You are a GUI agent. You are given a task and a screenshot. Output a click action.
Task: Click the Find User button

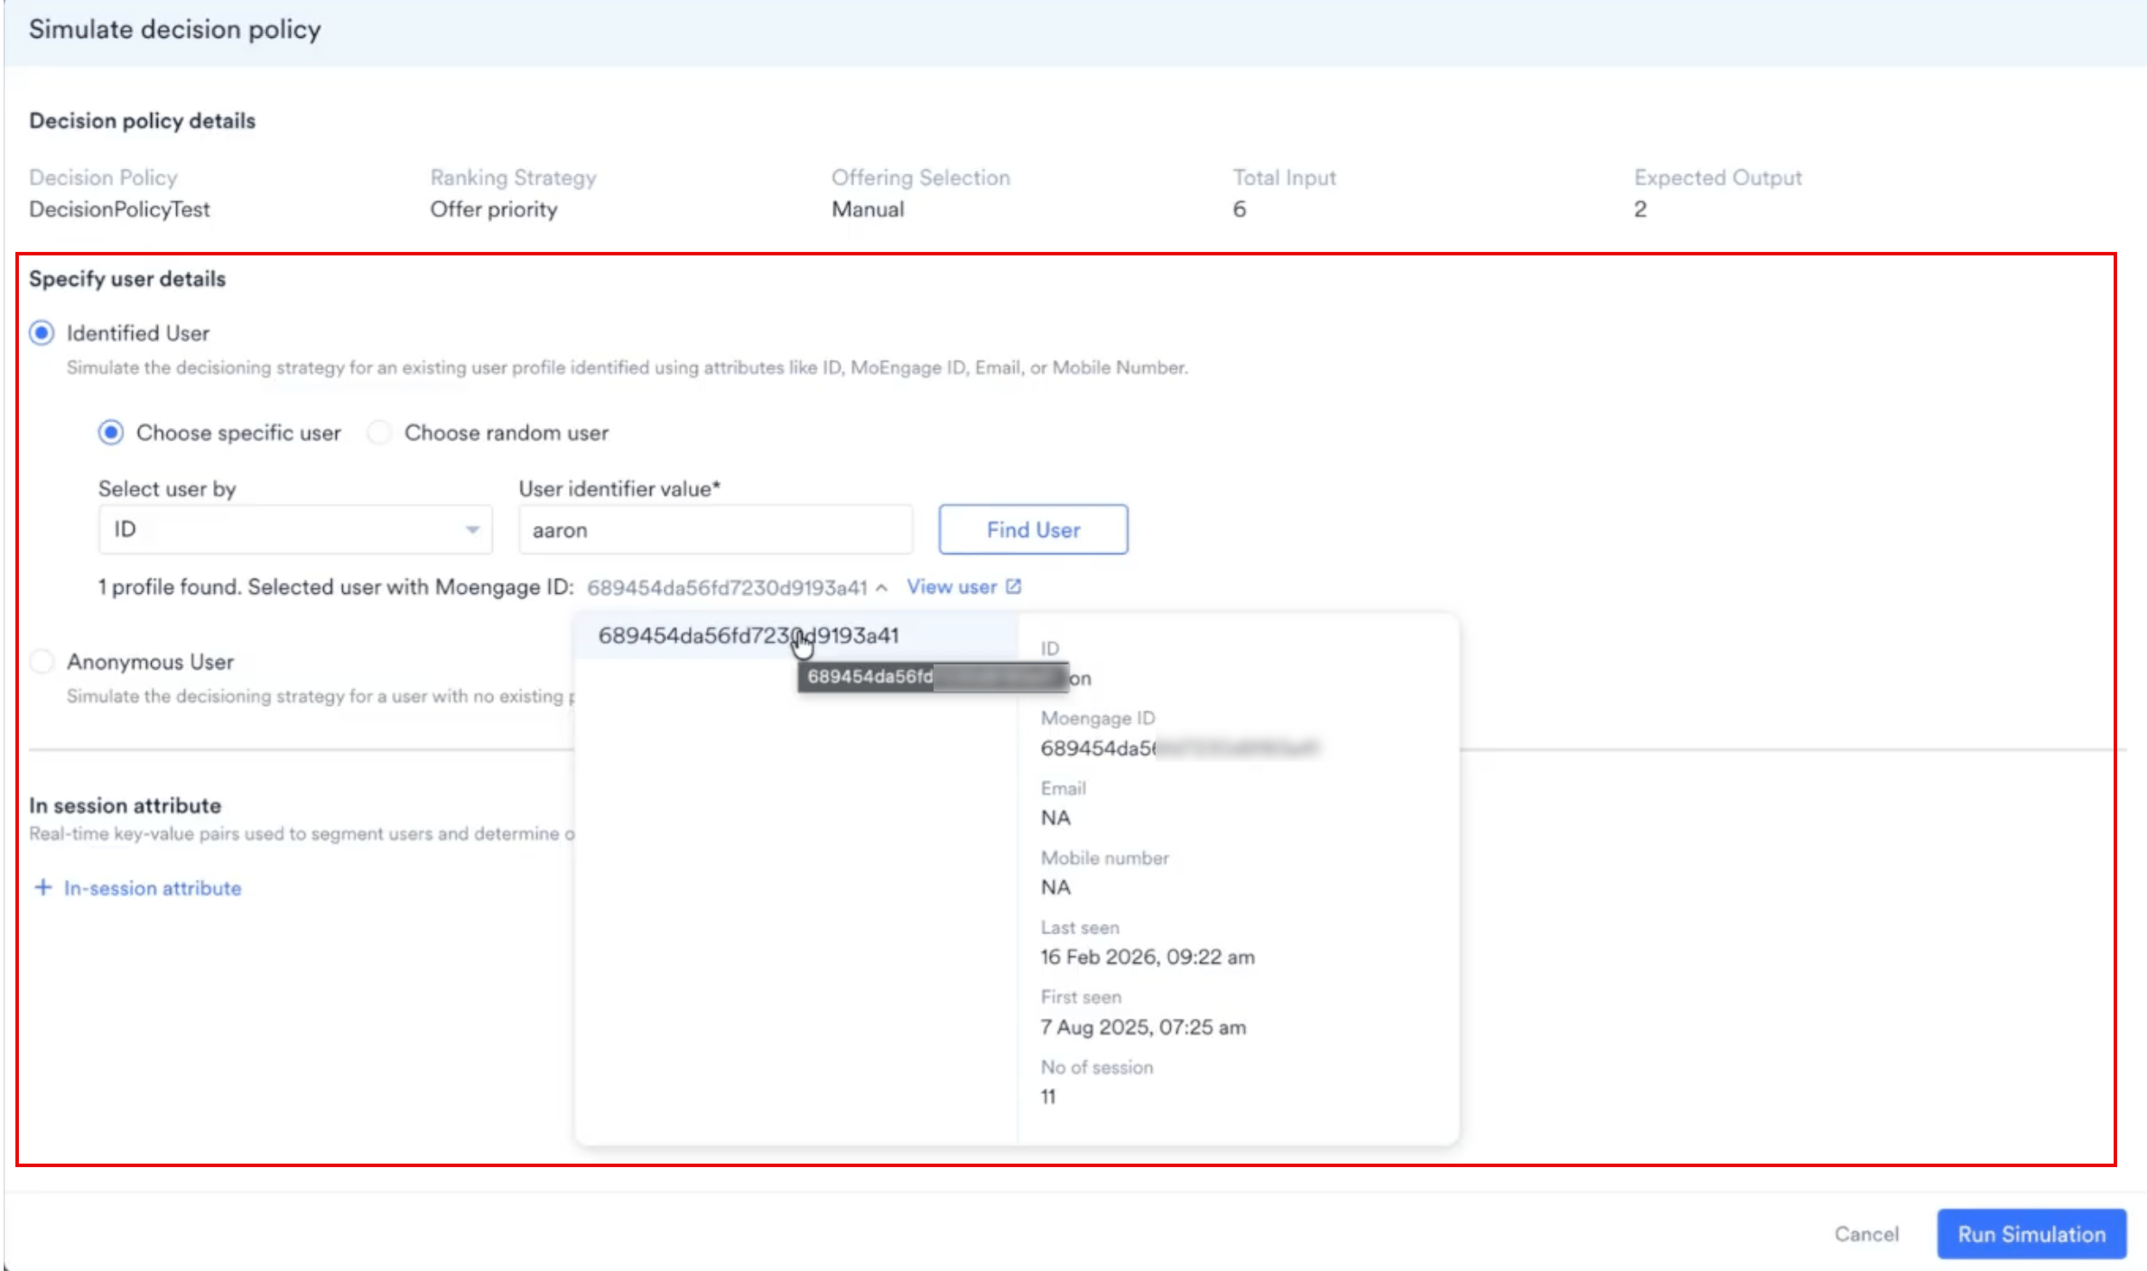click(x=1033, y=529)
